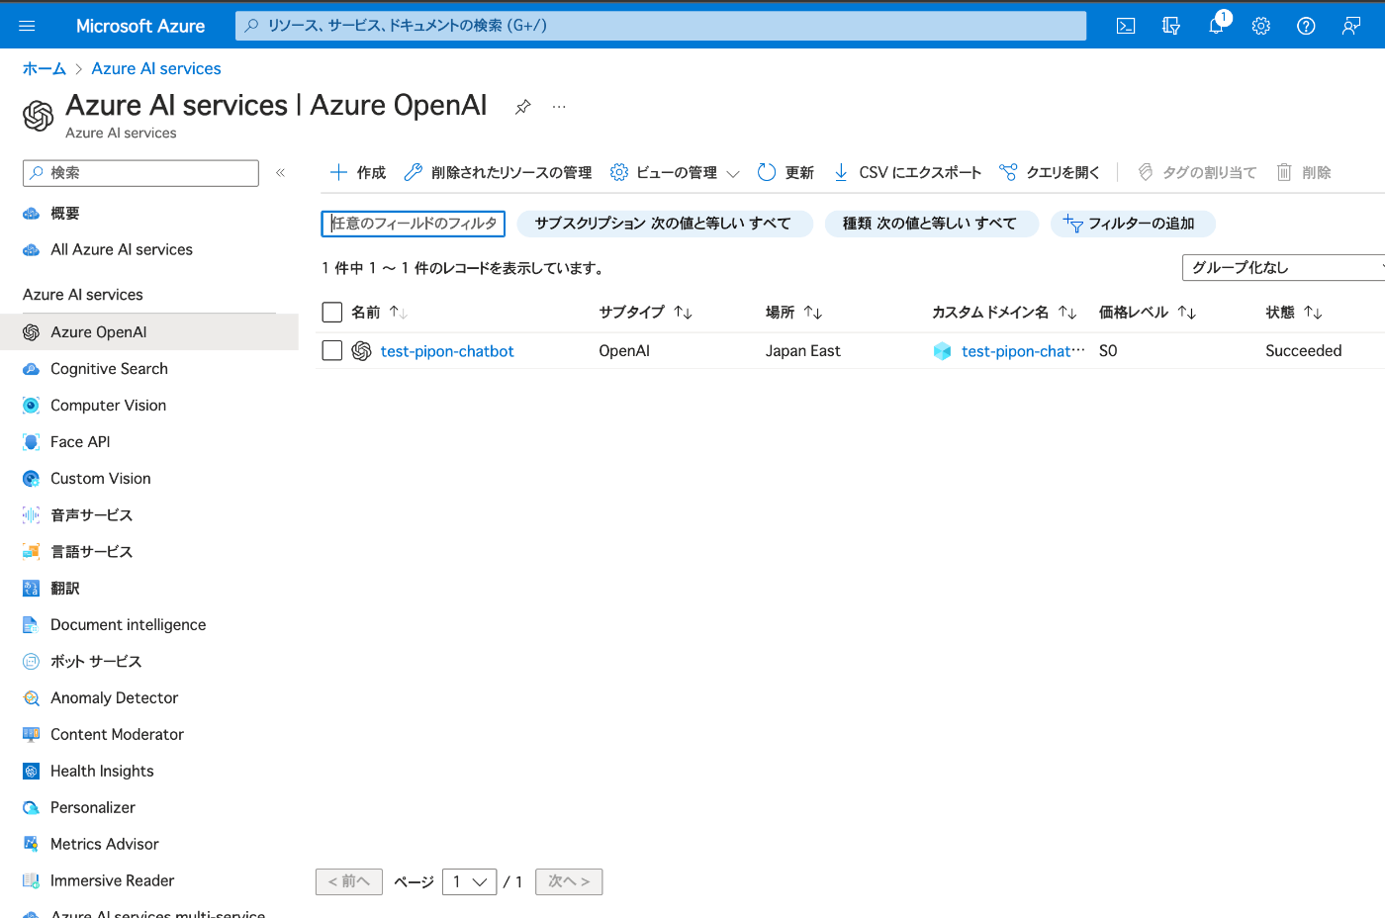Click CSV にエクスポート
The image size is (1385, 918).
(907, 172)
